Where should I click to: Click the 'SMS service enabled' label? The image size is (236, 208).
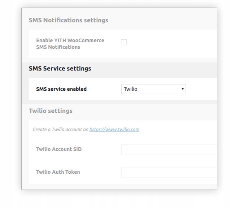[61, 89]
